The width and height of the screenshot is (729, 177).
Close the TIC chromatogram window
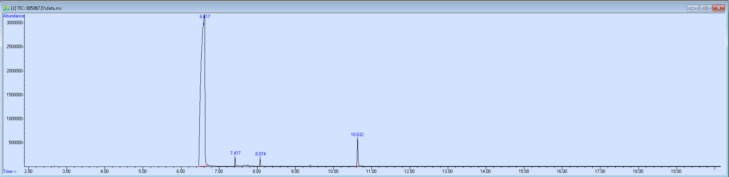click(x=718, y=8)
